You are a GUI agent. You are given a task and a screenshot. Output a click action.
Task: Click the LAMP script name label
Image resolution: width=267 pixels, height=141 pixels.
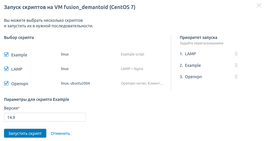pyautogui.click(x=17, y=69)
